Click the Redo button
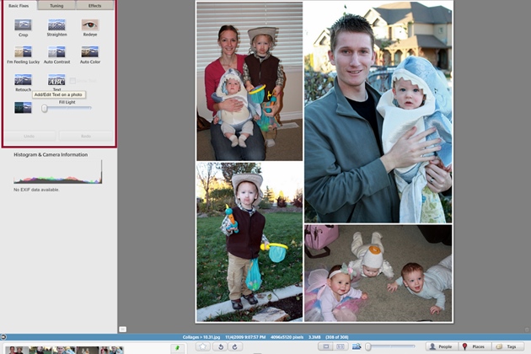The image size is (531, 354). coord(85,136)
